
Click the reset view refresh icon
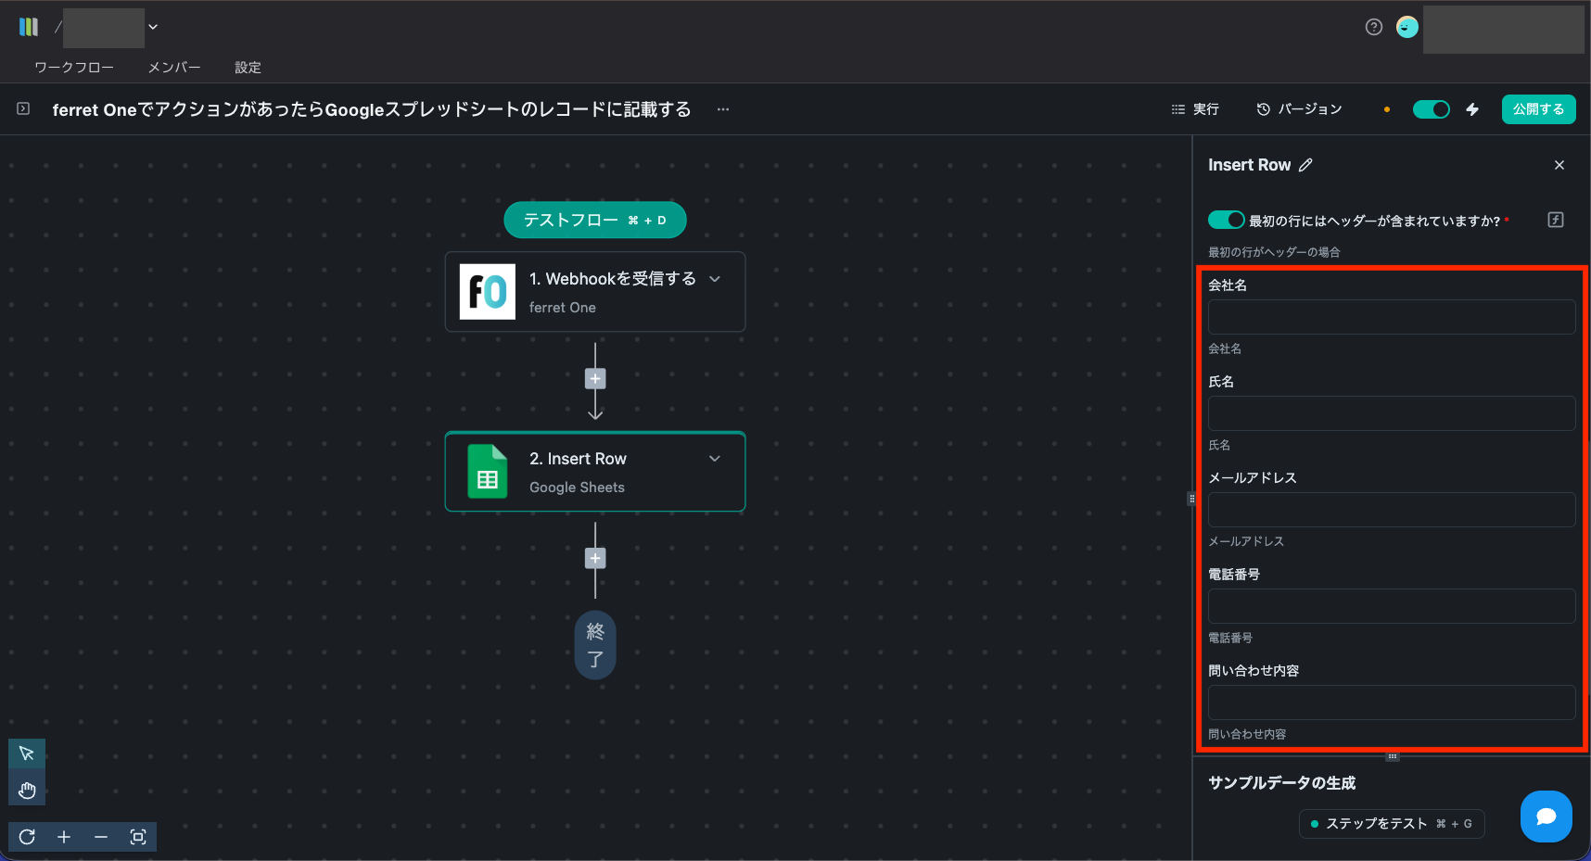(27, 837)
